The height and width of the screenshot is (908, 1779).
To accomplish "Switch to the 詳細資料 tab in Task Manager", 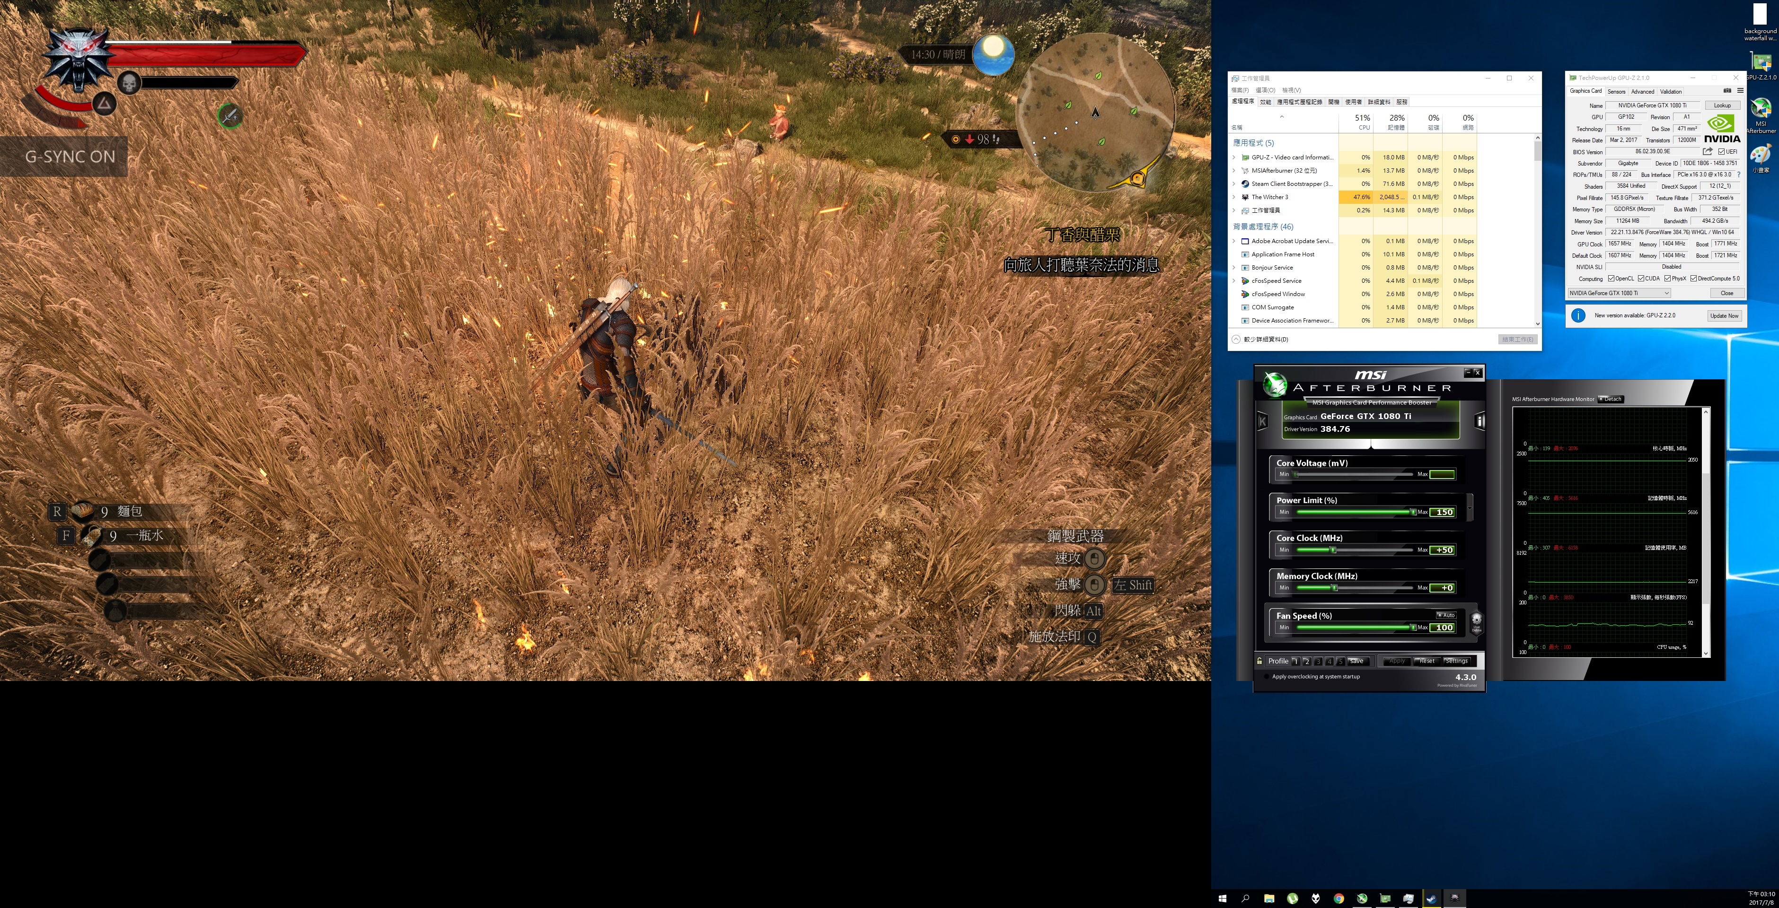I will [x=1379, y=102].
